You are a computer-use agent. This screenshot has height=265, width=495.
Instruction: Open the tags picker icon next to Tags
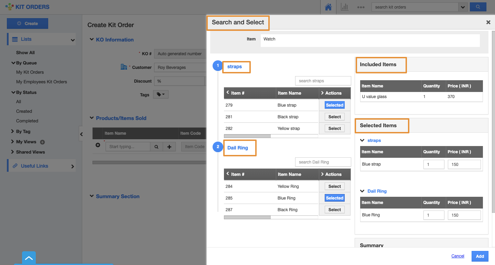(x=160, y=94)
